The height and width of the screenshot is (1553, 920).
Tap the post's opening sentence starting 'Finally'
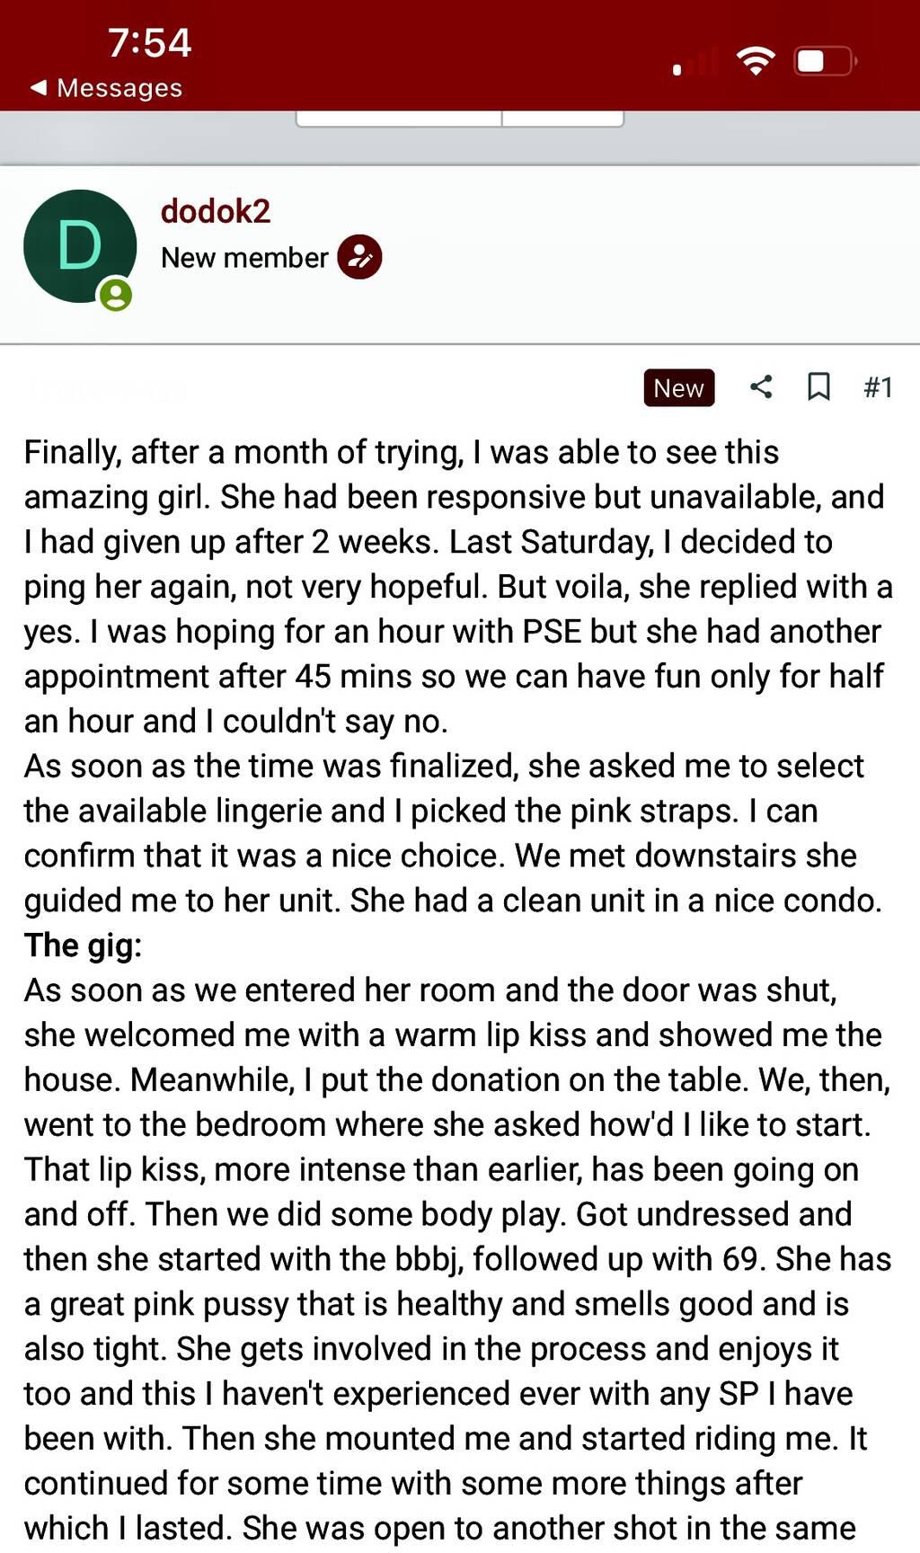[x=401, y=452]
